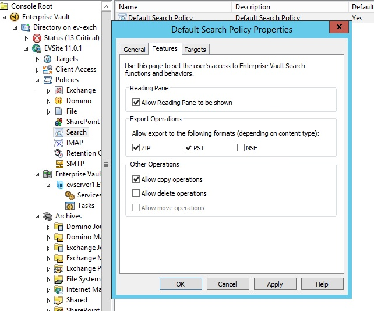Collapse the Directory on ev-exch node

click(15, 28)
